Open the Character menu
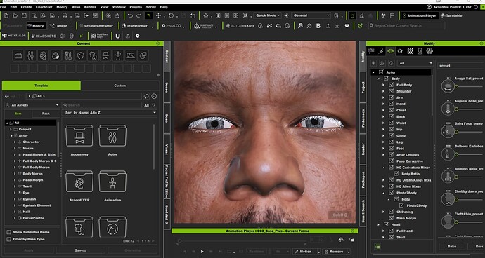Viewport: 485px width, 258px height. 44,7
